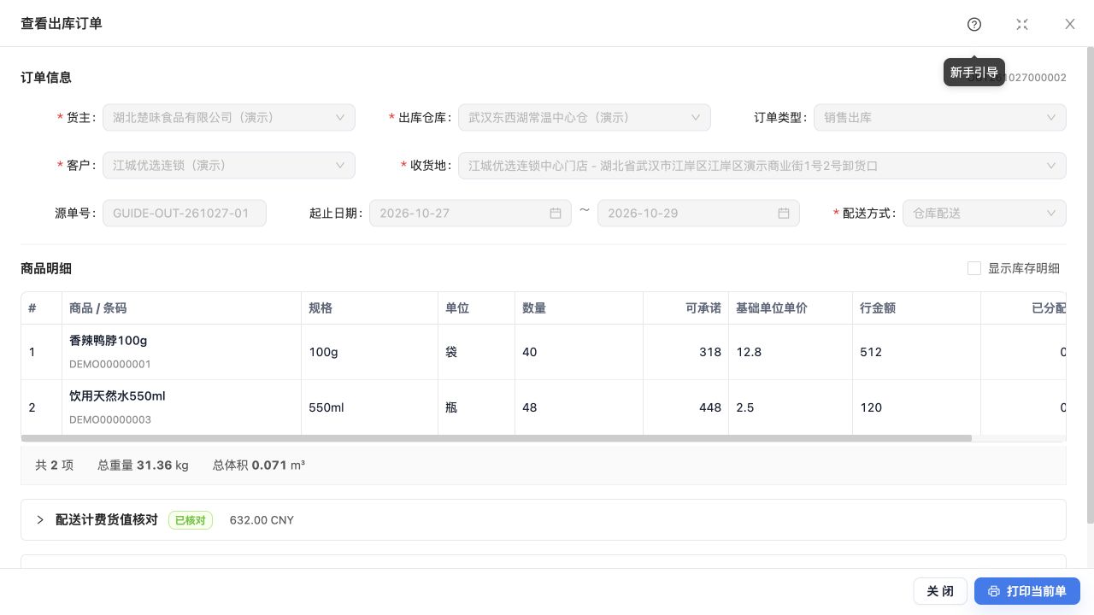
Task: Click calendar icon in start date 2026-10-27
Action: tap(556, 213)
